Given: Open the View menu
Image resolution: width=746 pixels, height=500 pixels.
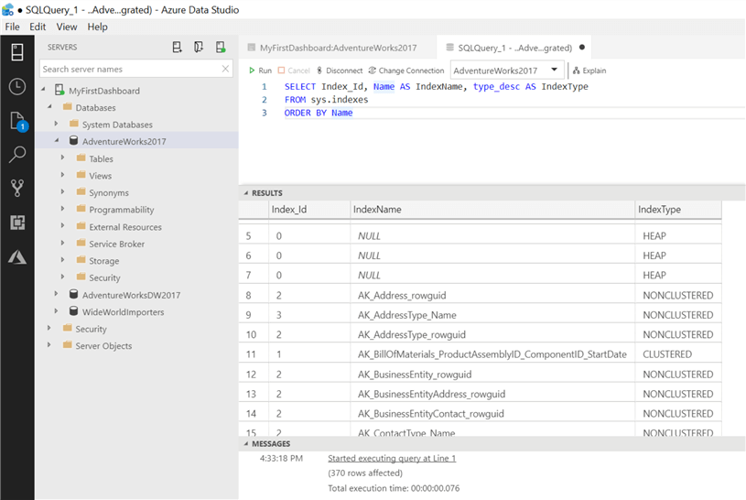Looking at the screenshot, I should [67, 27].
